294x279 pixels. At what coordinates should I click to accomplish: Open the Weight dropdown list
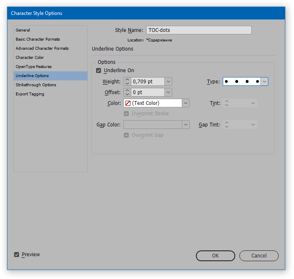pos(168,82)
